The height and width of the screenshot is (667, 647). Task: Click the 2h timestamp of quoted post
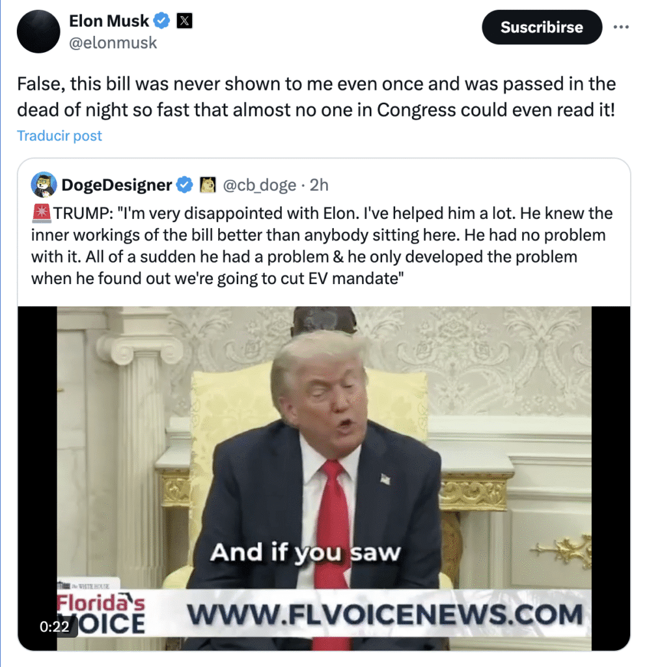(319, 185)
